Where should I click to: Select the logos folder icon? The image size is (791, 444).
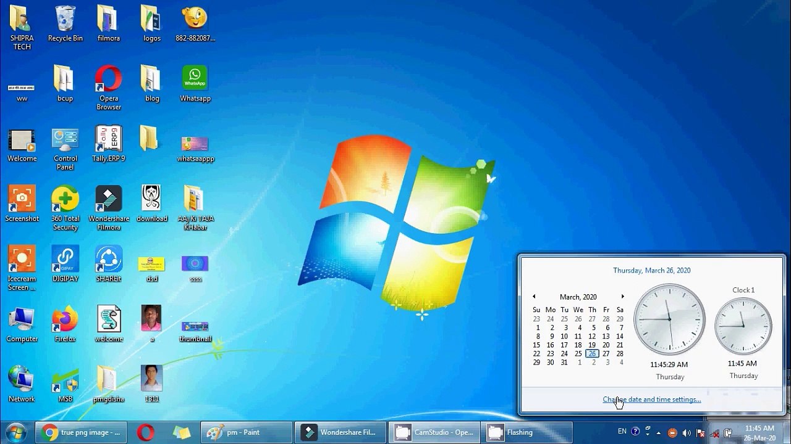click(151, 25)
